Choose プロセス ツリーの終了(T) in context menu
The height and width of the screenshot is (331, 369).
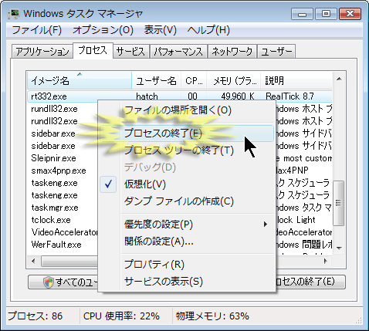point(187,150)
